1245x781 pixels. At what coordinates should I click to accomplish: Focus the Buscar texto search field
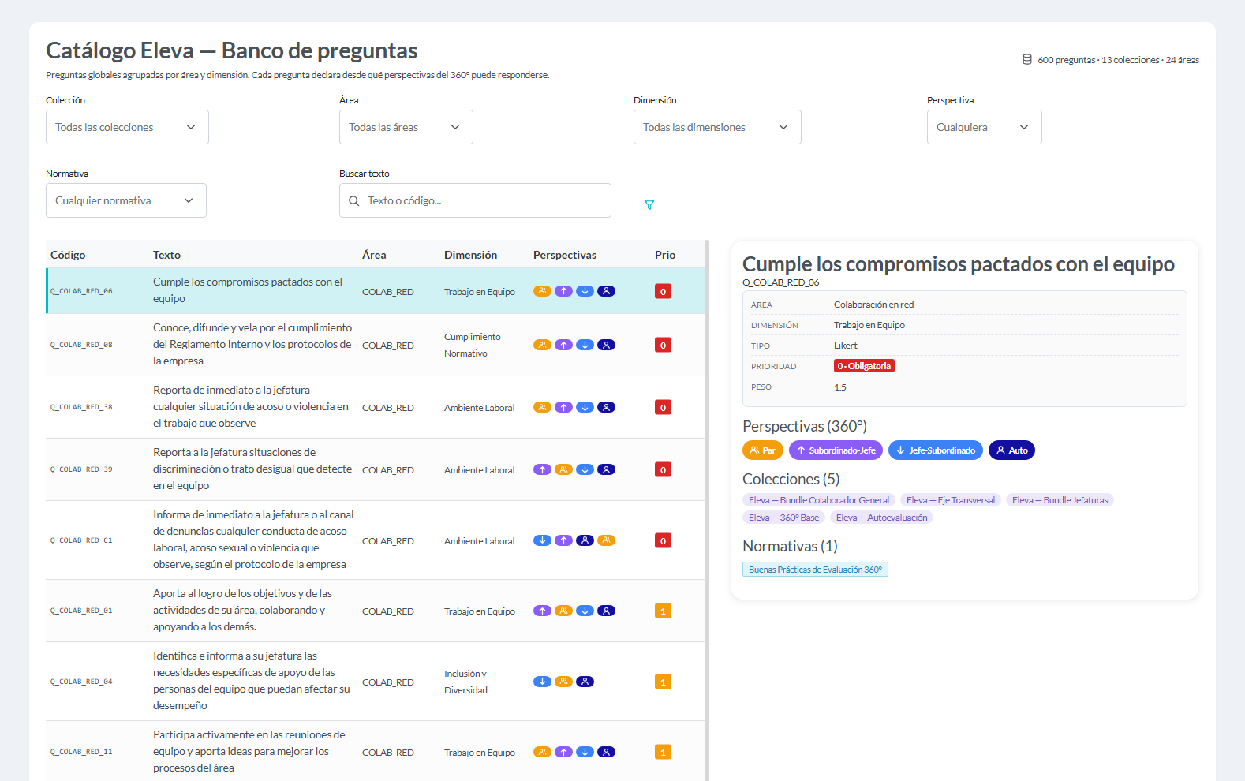[x=475, y=200]
